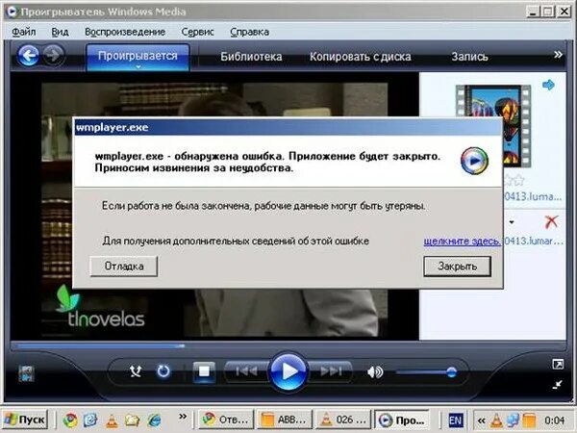Select the 0413.luma... title under the thumbnail

533,196
